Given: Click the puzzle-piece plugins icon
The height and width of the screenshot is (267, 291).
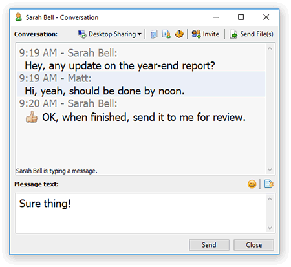Looking at the screenshot, I should coord(179,34).
